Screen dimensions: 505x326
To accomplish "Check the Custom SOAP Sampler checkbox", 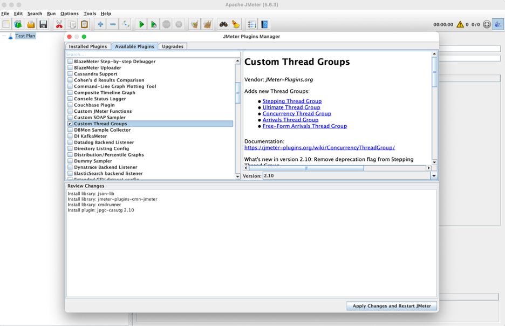I will pyautogui.click(x=70, y=117).
